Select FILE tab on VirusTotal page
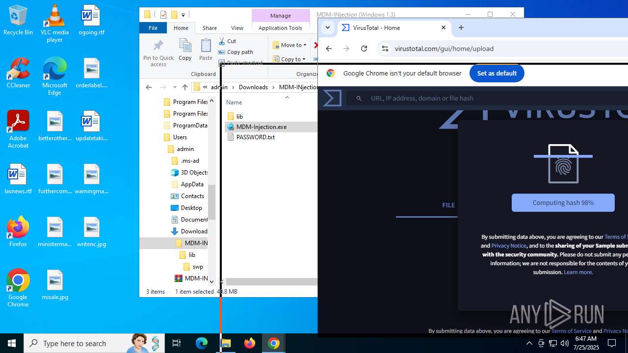 tap(448, 205)
